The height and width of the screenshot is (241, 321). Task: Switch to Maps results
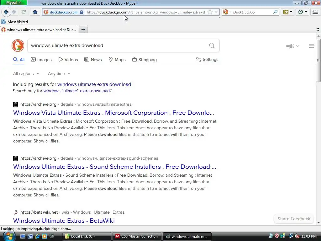tap(117, 60)
